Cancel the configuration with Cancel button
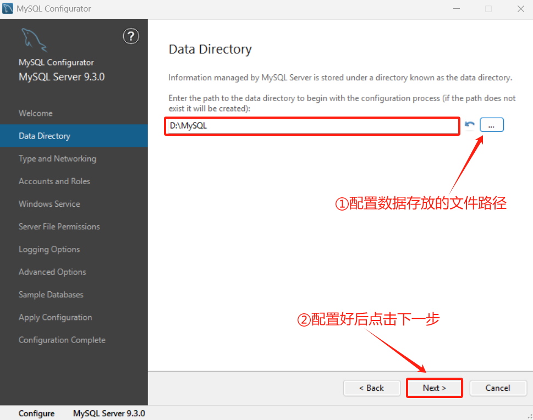The width and height of the screenshot is (533, 420). [x=498, y=388]
